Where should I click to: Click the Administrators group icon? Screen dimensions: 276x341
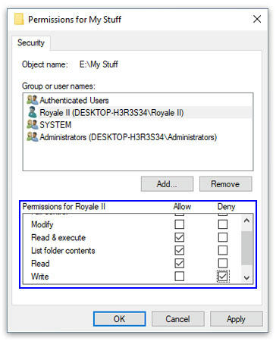coord(33,136)
